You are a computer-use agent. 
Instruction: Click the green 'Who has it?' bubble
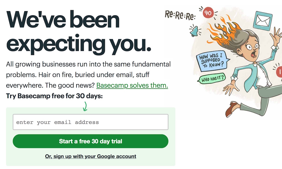[x=212, y=78]
